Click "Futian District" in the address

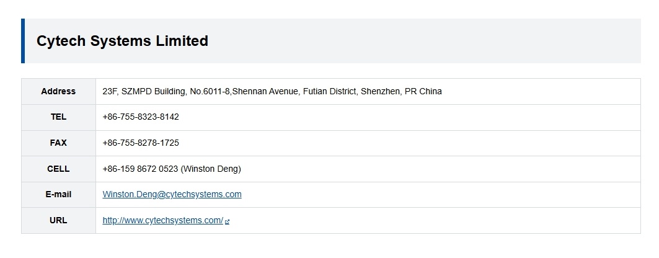click(329, 91)
